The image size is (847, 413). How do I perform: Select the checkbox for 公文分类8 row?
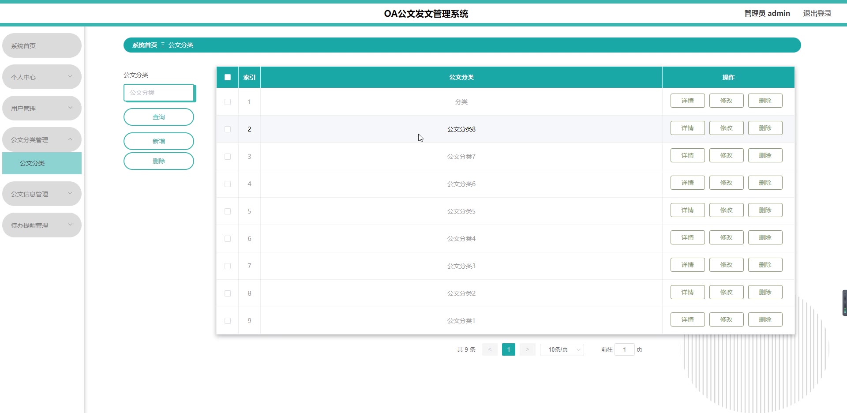pyautogui.click(x=228, y=129)
